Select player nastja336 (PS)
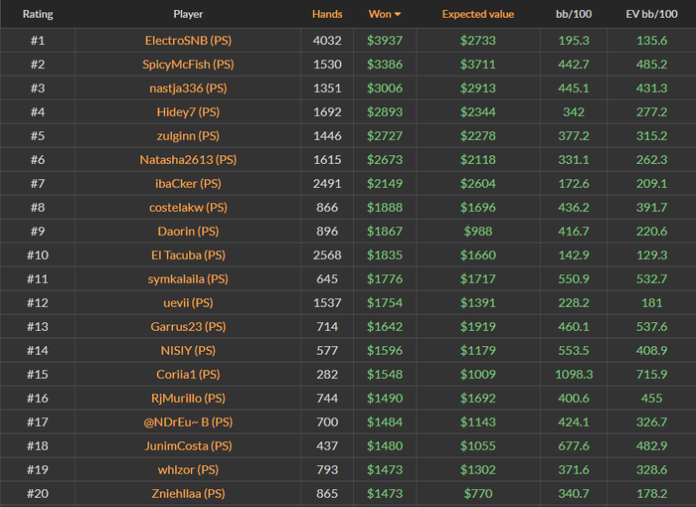 coord(188,87)
